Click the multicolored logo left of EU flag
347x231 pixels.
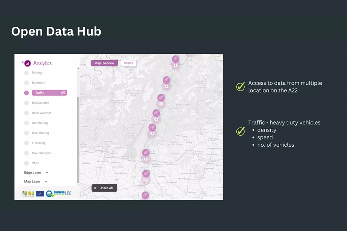[x=28, y=194]
